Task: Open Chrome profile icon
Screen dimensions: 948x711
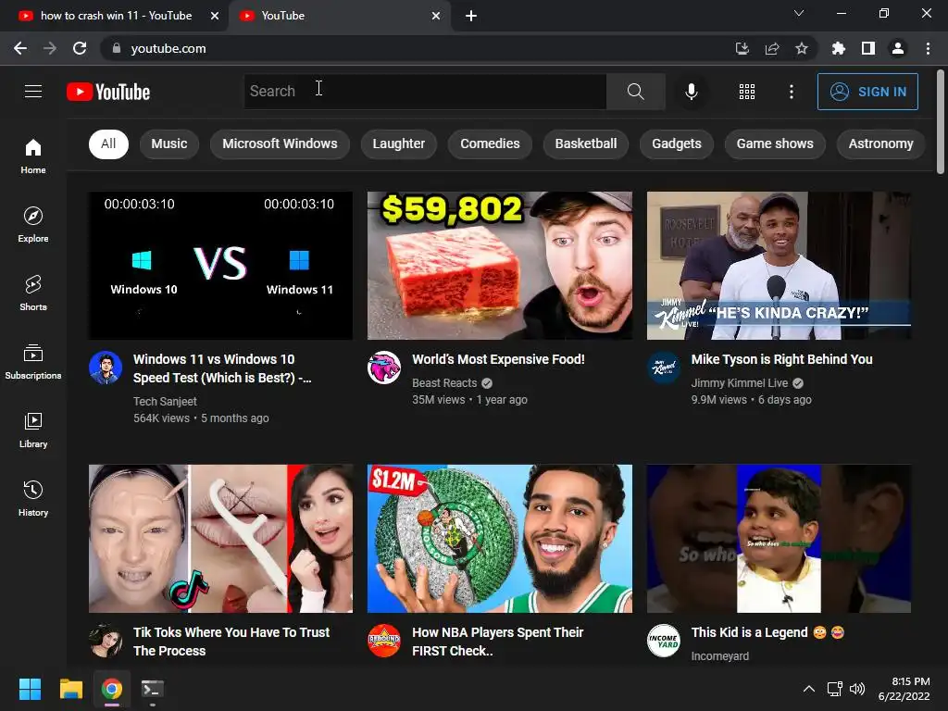Action: point(898,48)
